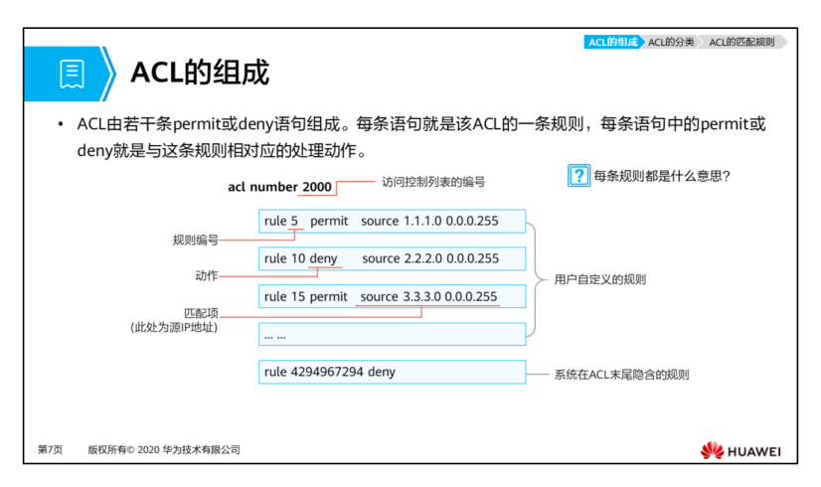Click the page number 第7页

pyautogui.click(x=50, y=450)
